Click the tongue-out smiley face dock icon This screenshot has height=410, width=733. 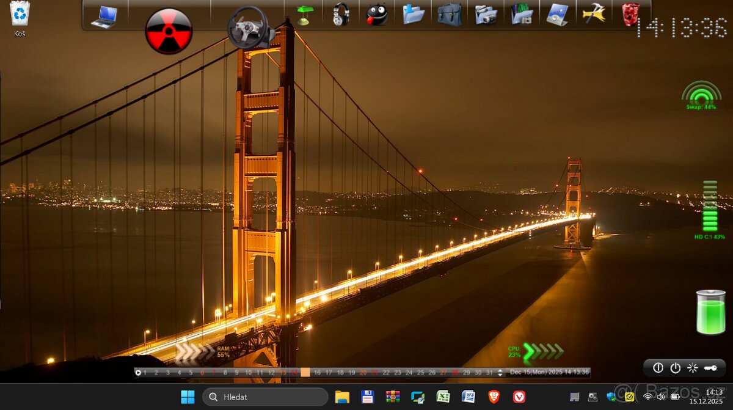pos(376,14)
